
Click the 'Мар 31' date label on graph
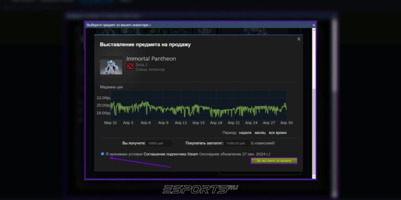[x=111, y=123]
